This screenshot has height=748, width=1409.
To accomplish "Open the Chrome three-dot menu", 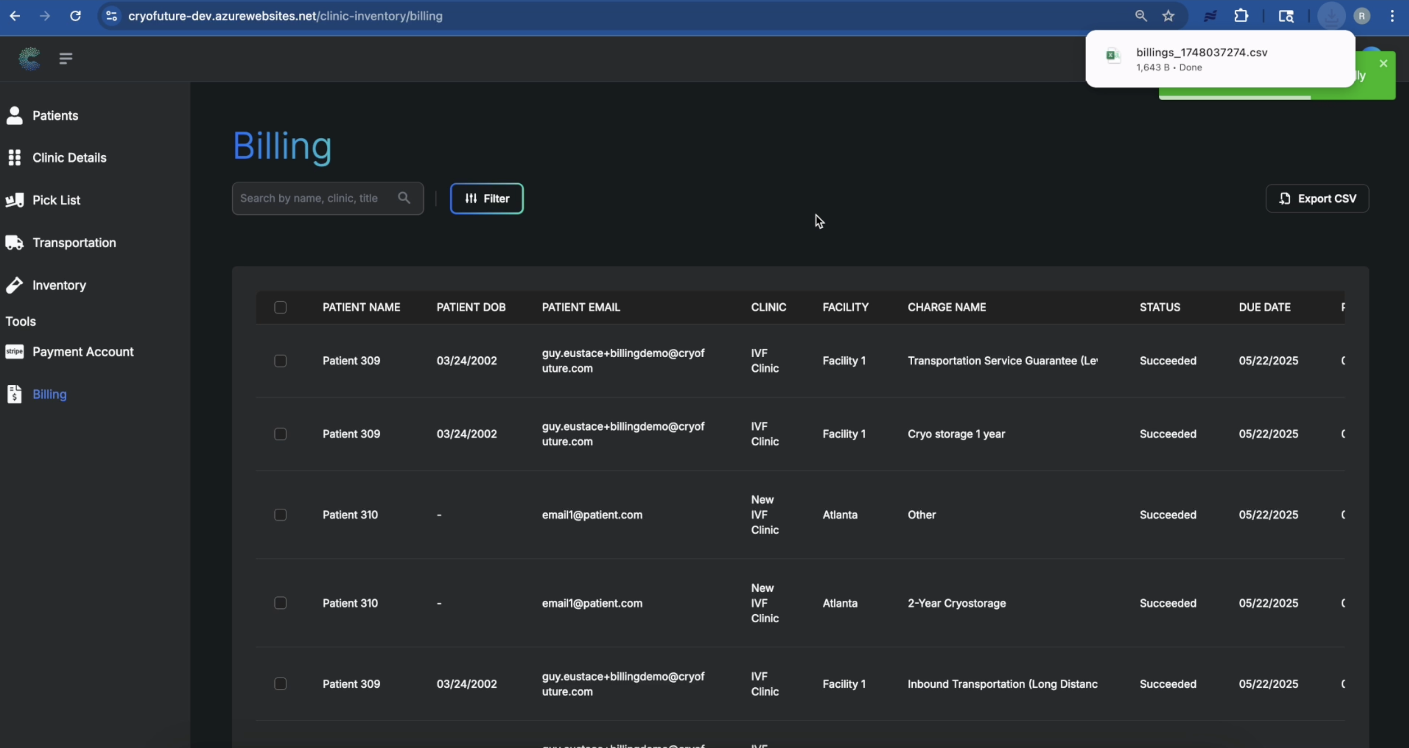I will click(x=1392, y=16).
